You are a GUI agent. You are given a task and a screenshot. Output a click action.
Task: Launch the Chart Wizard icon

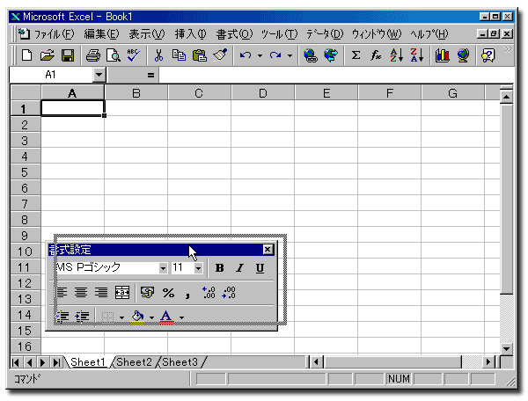click(x=442, y=55)
